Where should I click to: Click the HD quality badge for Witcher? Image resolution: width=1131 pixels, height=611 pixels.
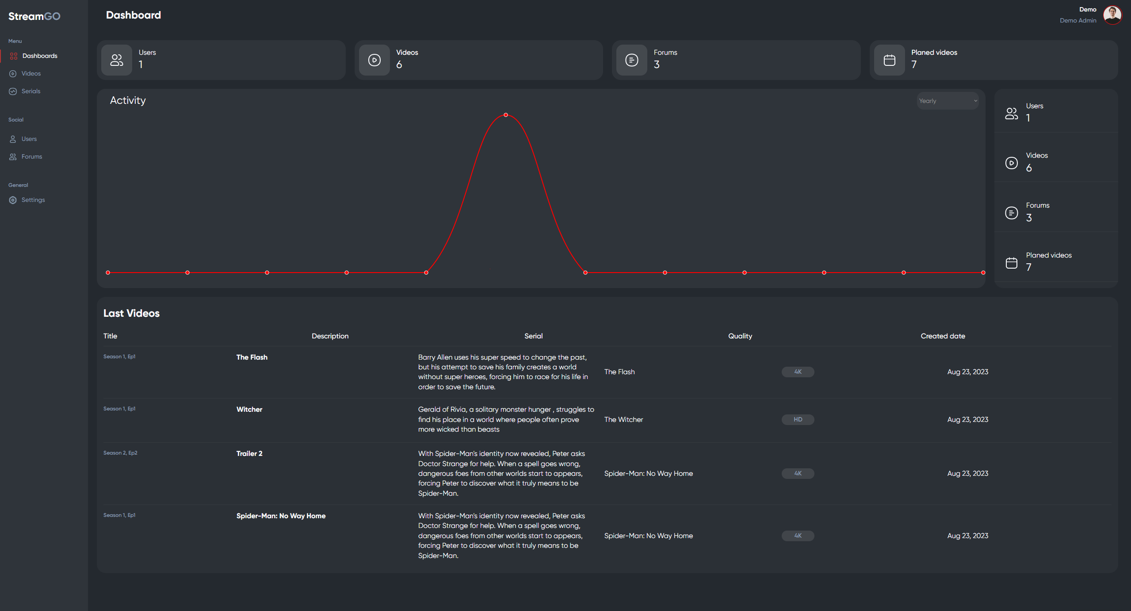point(798,420)
